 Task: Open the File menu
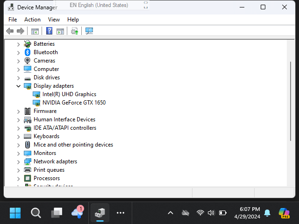[x=13, y=20]
